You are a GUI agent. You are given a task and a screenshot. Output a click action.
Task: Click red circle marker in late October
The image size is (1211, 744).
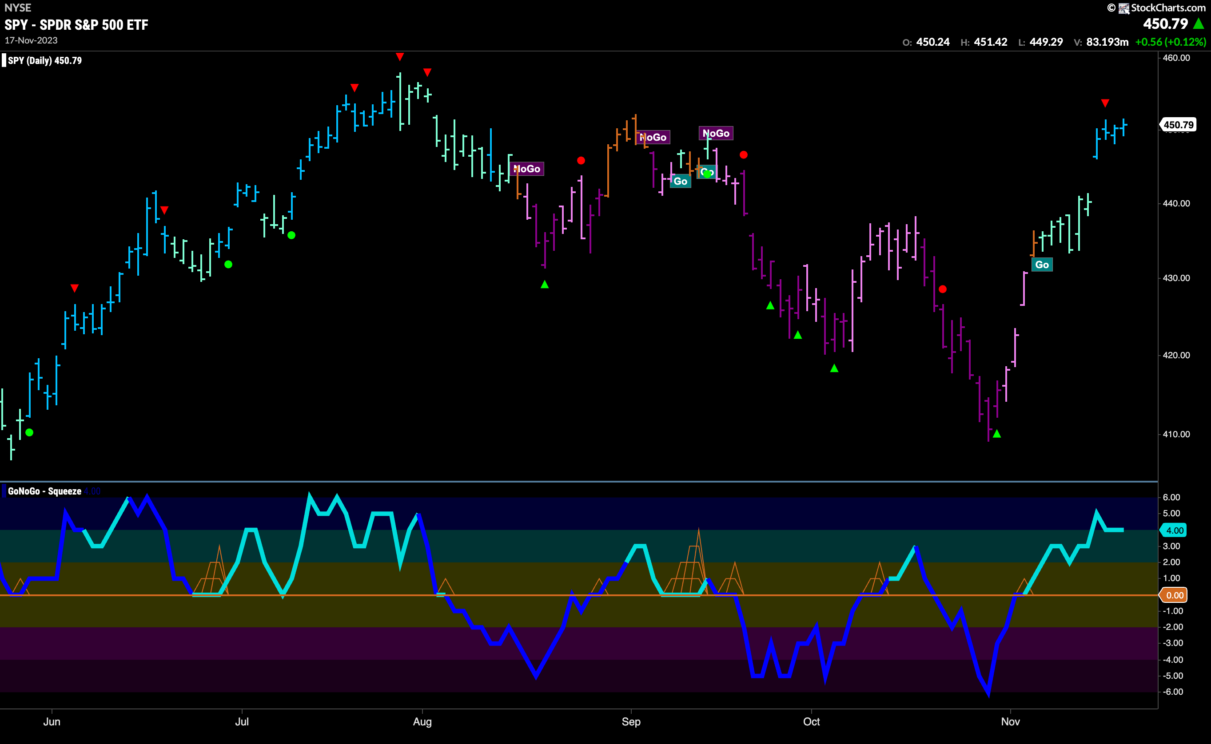tap(943, 289)
